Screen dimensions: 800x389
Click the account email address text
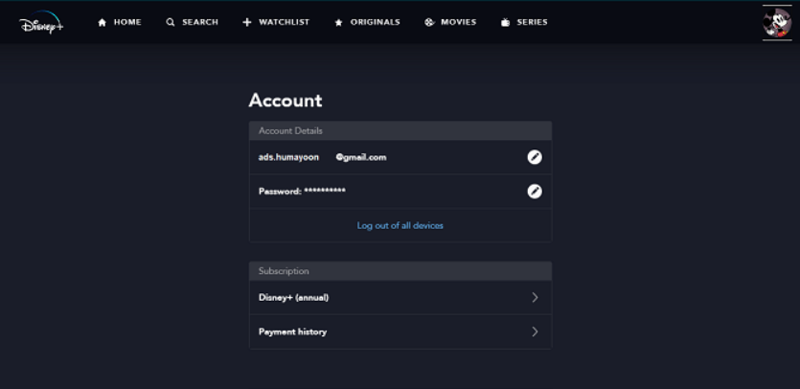322,157
